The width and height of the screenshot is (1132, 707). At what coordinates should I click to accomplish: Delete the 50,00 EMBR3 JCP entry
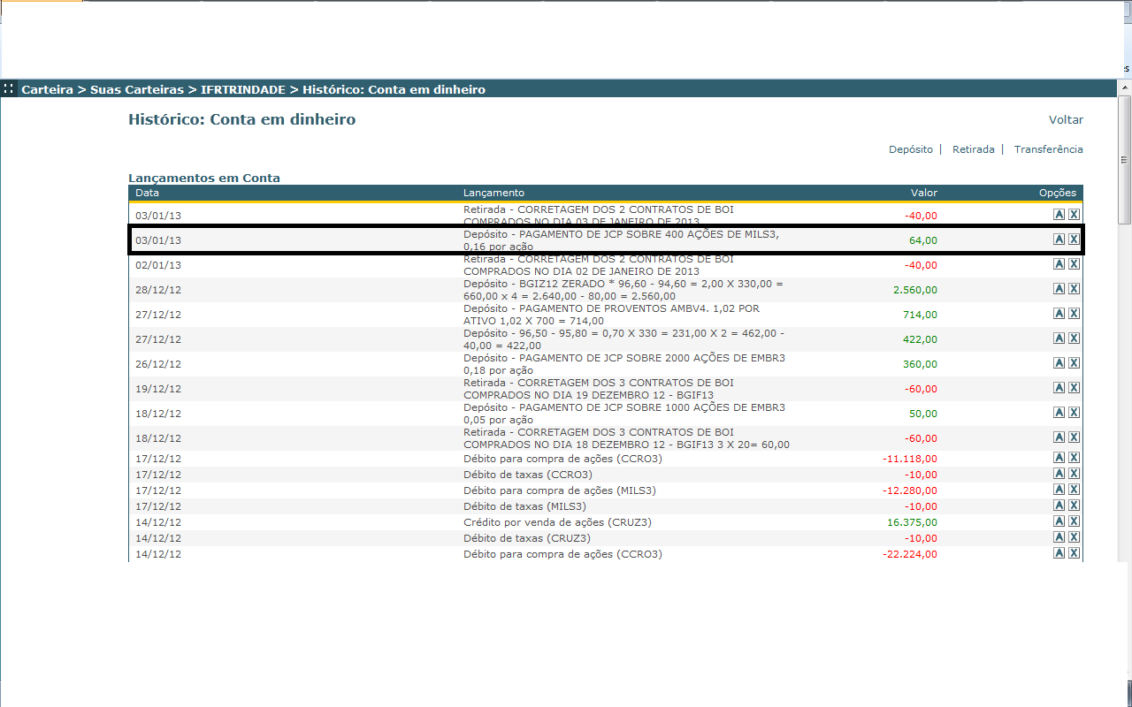click(1074, 413)
